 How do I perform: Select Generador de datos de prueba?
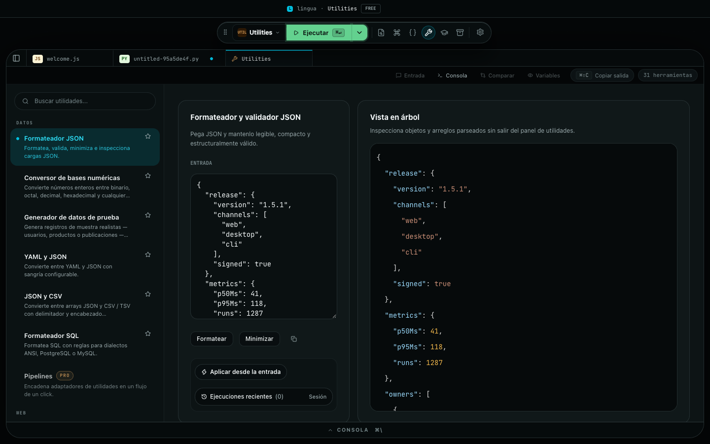85,226
